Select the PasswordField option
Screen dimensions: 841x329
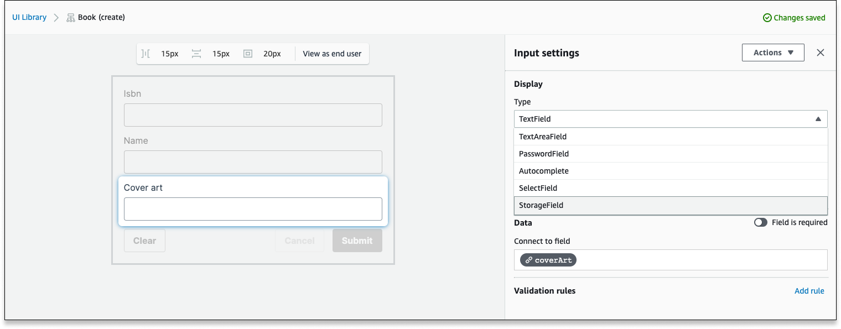point(671,154)
